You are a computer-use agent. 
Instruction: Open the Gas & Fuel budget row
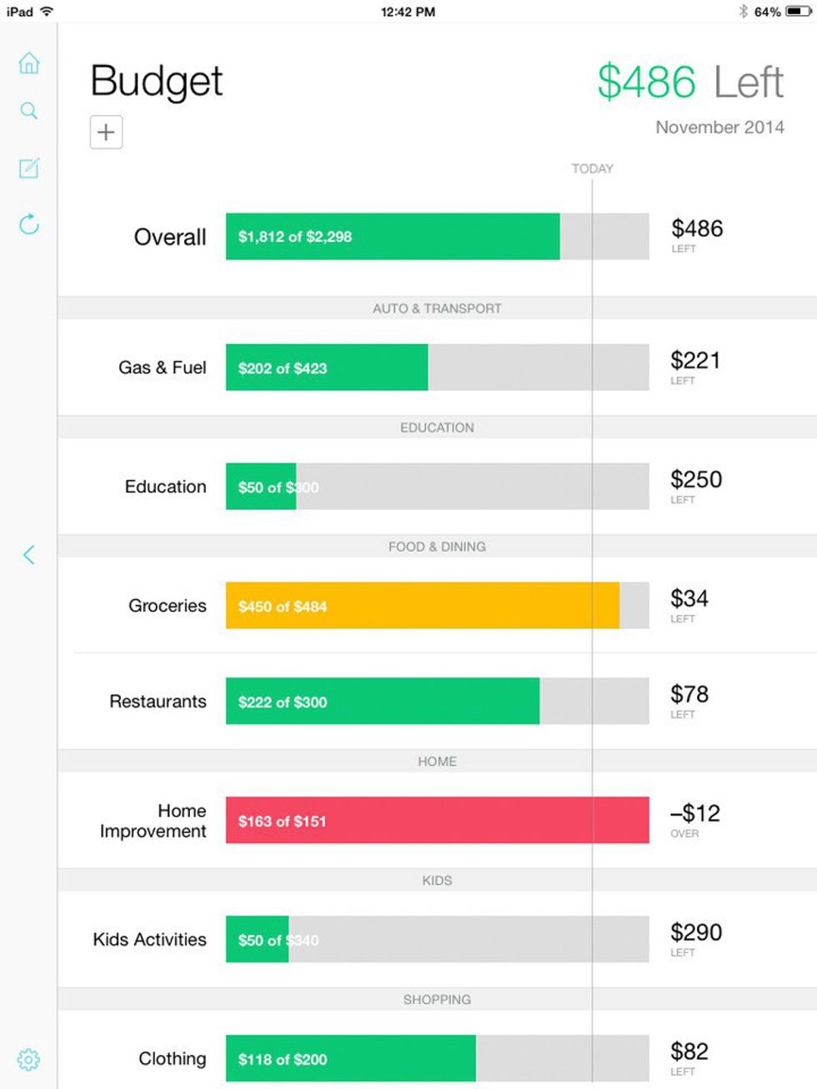click(x=163, y=367)
